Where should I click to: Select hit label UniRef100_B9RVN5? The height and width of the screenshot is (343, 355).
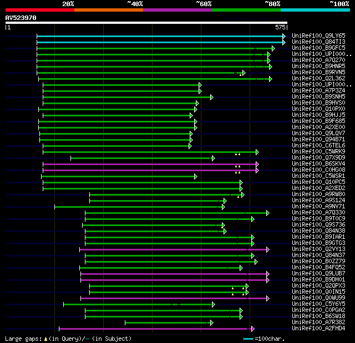coord(318,73)
